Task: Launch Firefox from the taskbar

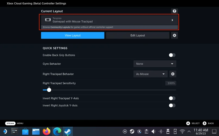Action: pos(47,131)
